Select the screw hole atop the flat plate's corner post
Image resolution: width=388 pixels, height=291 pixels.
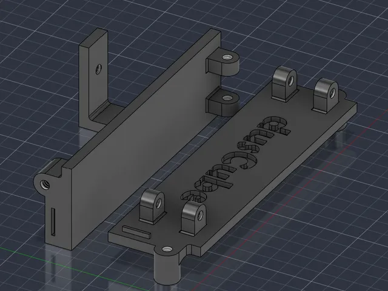[167, 249]
